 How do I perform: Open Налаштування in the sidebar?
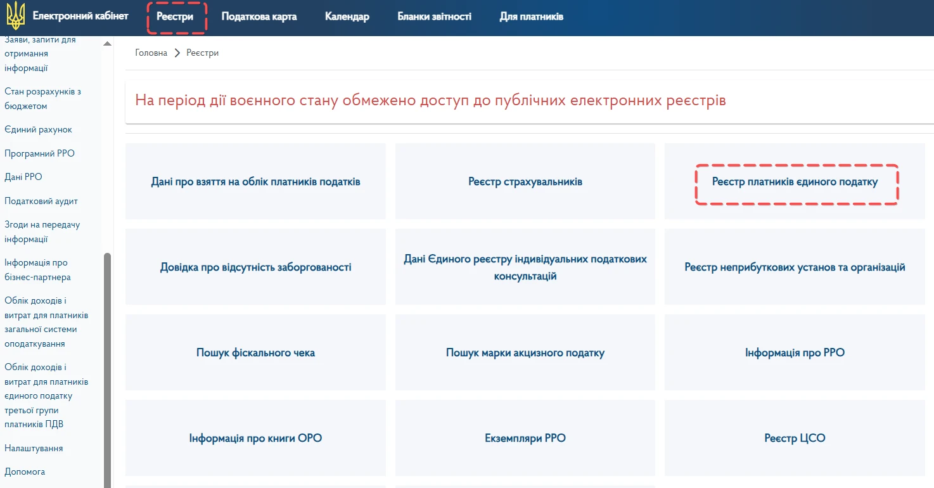(x=34, y=448)
